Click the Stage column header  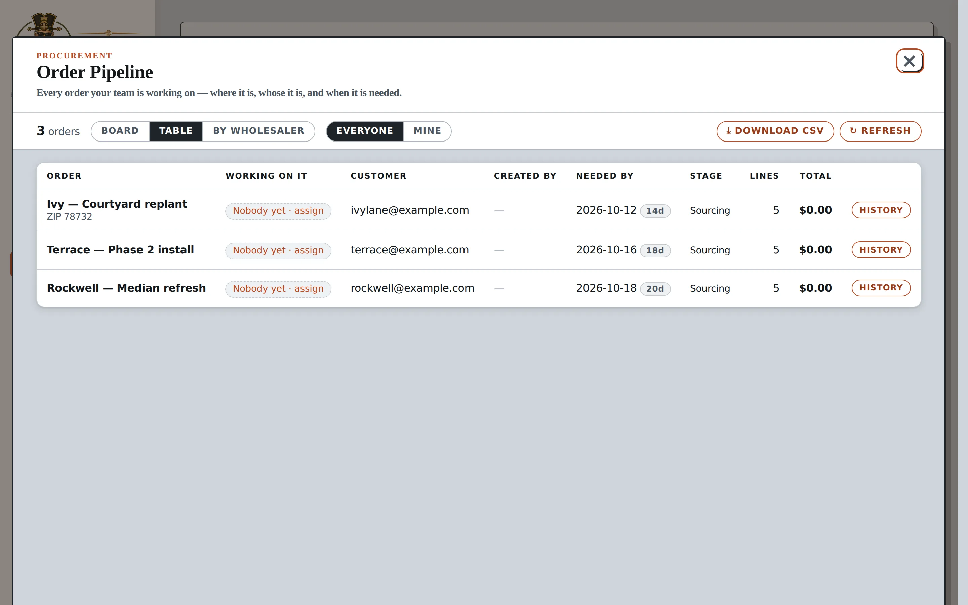tap(706, 176)
